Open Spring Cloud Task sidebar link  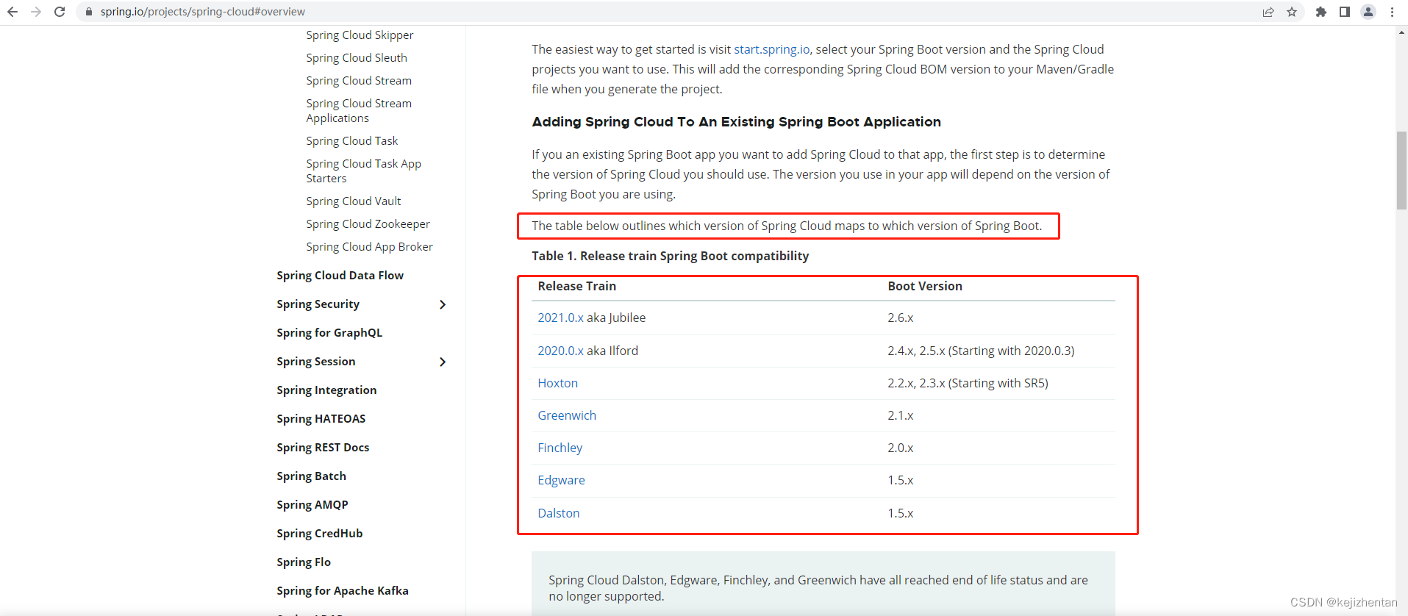352,141
